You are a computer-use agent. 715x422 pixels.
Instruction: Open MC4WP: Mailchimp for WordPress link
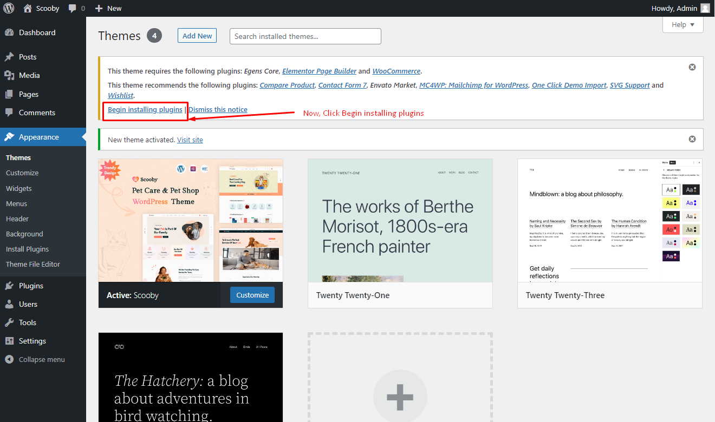[x=473, y=85]
